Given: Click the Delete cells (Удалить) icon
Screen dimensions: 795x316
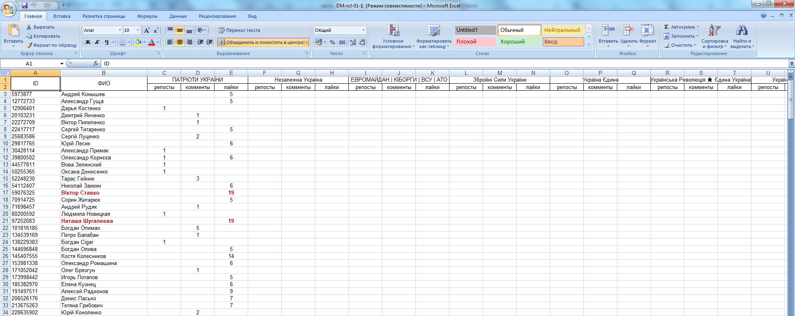Looking at the screenshot, I should (x=628, y=31).
